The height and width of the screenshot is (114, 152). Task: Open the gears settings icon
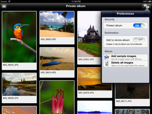coord(146,6)
